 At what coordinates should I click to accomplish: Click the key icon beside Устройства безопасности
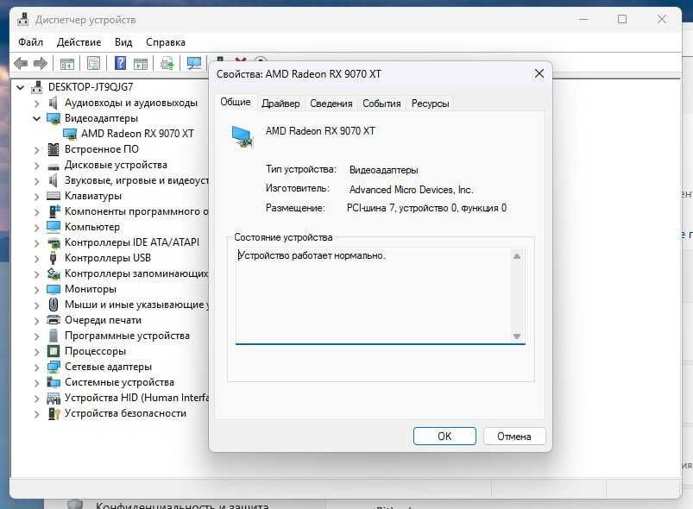tap(54, 413)
